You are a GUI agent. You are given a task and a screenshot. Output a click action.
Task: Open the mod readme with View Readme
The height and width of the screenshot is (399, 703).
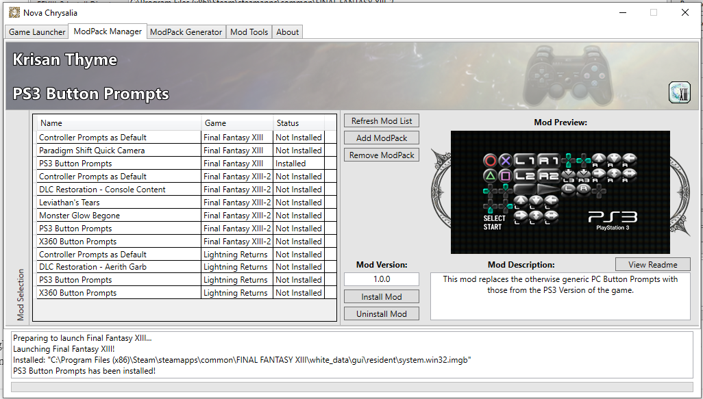click(x=653, y=264)
